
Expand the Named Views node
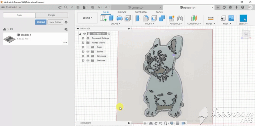tap(83, 43)
